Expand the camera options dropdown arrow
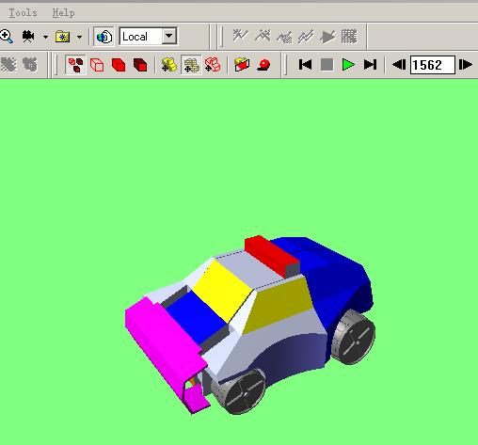 coord(45,37)
